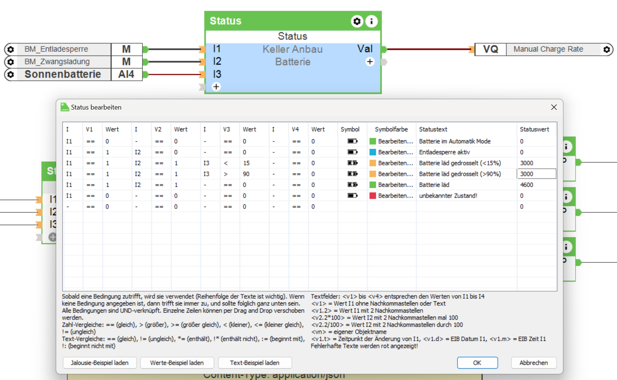The image size is (617, 380).
Task: Add input with plus below I3
Action: coord(216,87)
